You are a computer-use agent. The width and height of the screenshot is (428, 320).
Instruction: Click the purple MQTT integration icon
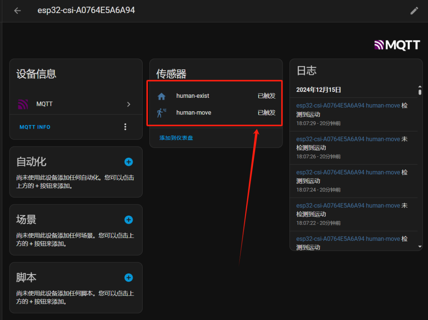23,104
